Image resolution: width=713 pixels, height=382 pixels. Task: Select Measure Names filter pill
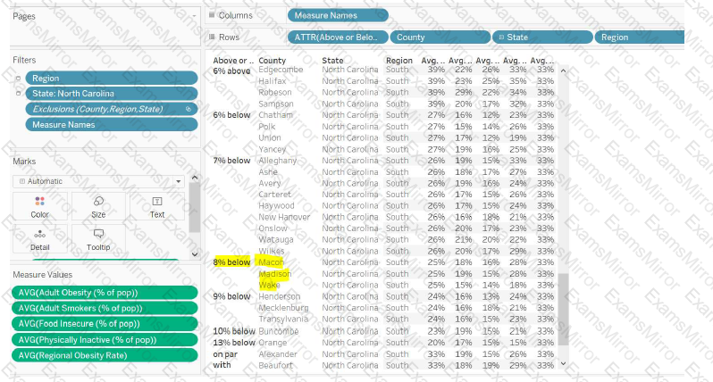(x=112, y=124)
